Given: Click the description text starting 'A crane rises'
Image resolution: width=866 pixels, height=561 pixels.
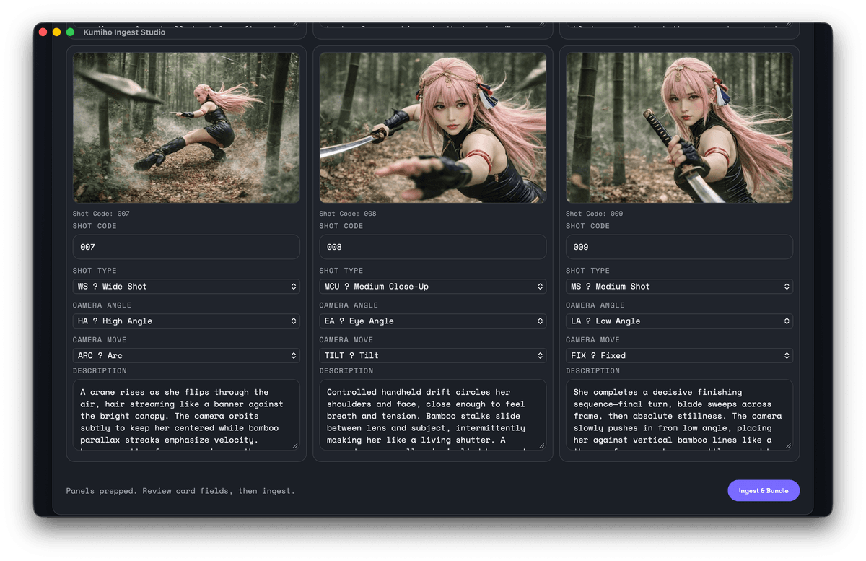Looking at the screenshot, I should [186, 415].
